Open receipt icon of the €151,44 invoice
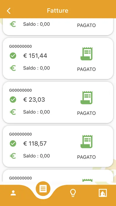Viewport: 116px width, 206px height. click(x=86, y=54)
